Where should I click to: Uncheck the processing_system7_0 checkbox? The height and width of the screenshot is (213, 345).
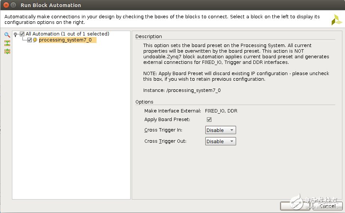[x=30, y=40]
